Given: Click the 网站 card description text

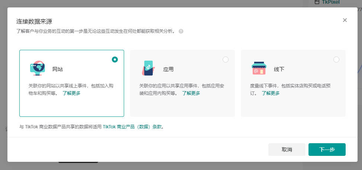Looking at the screenshot, I should click(x=71, y=86).
